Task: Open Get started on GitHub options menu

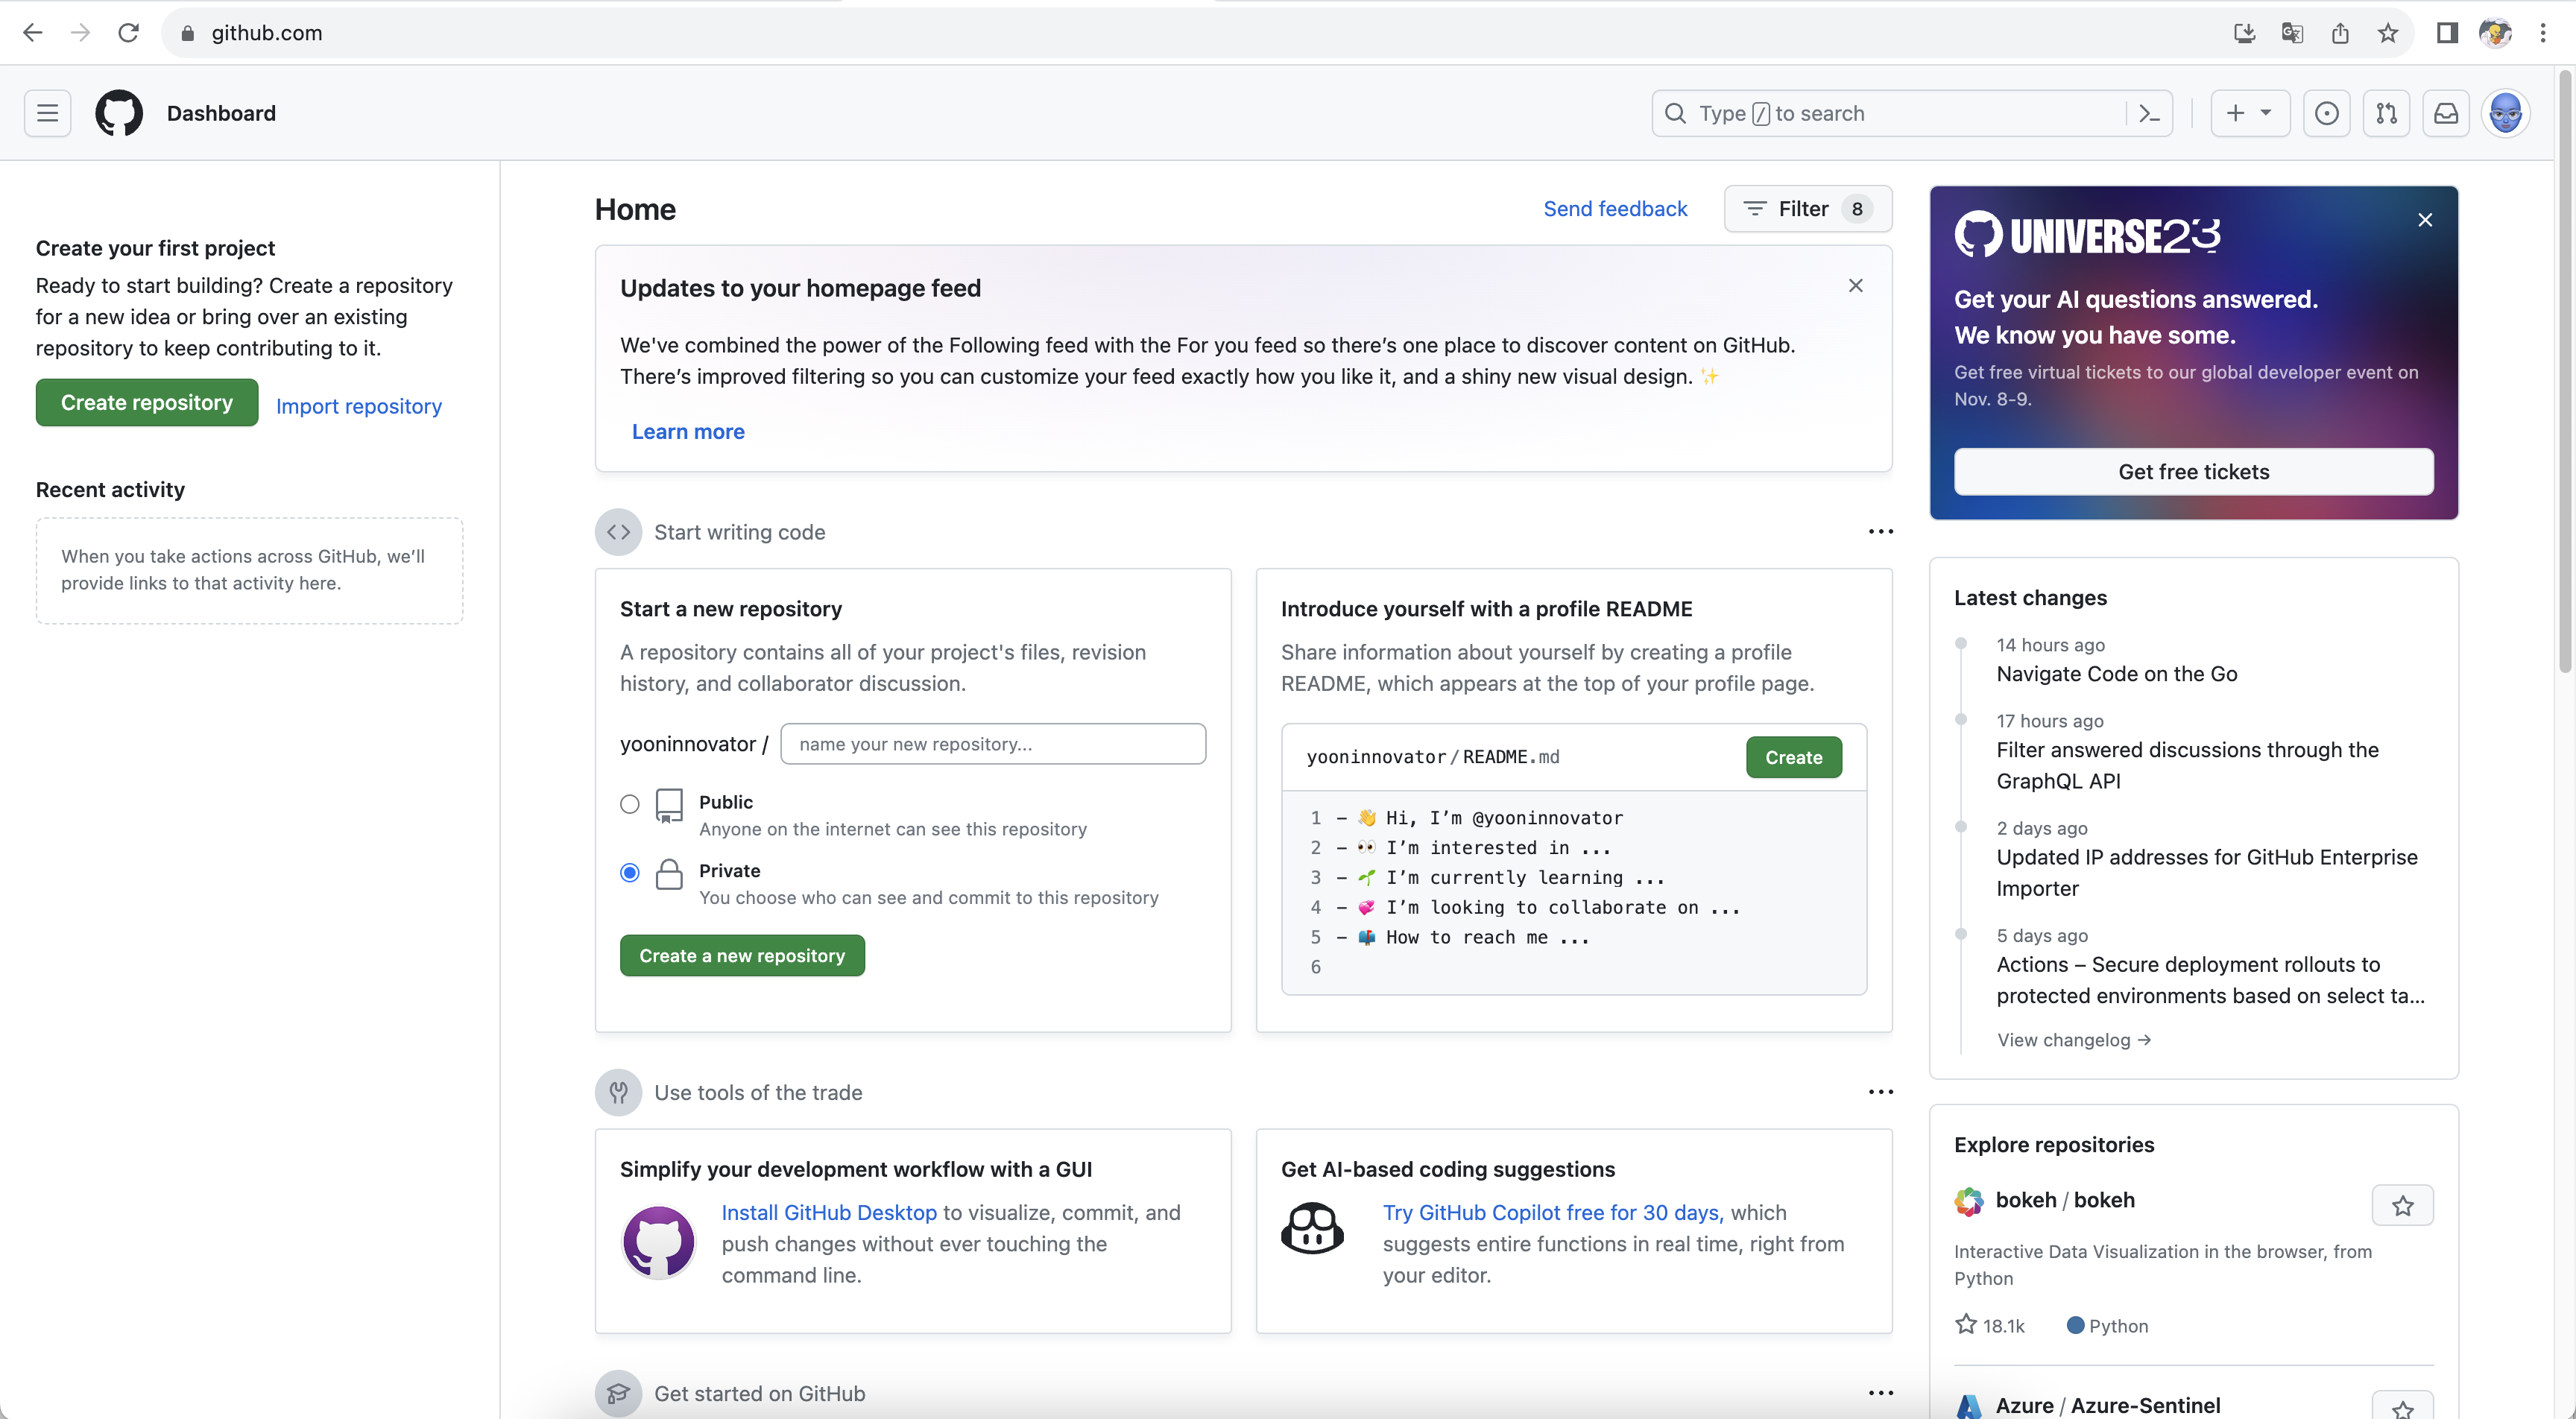Action: point(1880,1393)
